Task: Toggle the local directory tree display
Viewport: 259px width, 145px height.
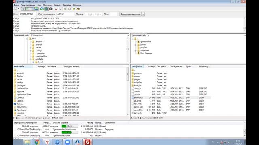Action: click(28, 9)
